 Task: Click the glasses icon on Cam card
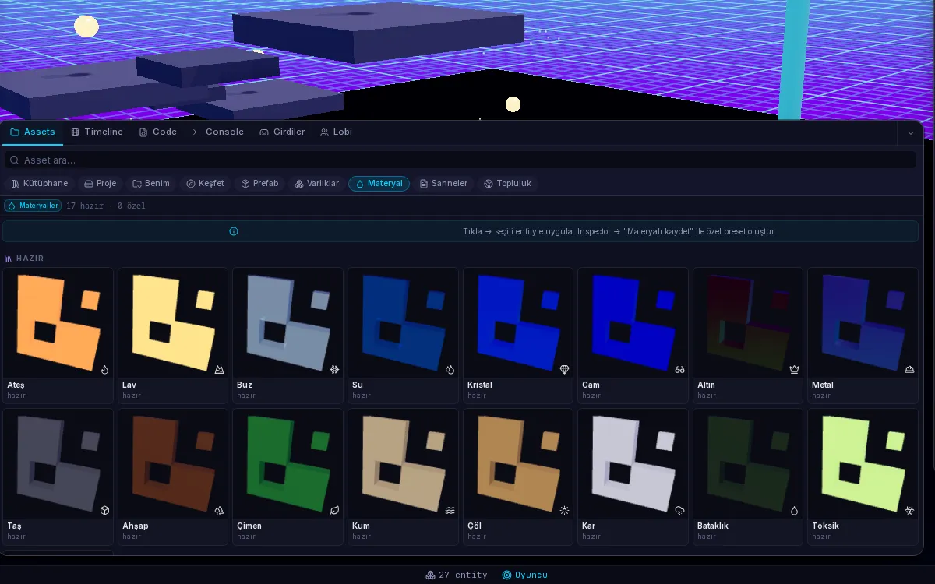click(x=679, y=370)
